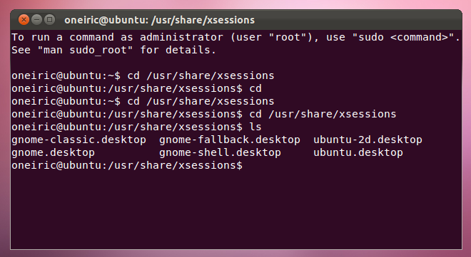Close the terminal window
471x257 pixels.
pyautogui.click(x=24, y=20)
